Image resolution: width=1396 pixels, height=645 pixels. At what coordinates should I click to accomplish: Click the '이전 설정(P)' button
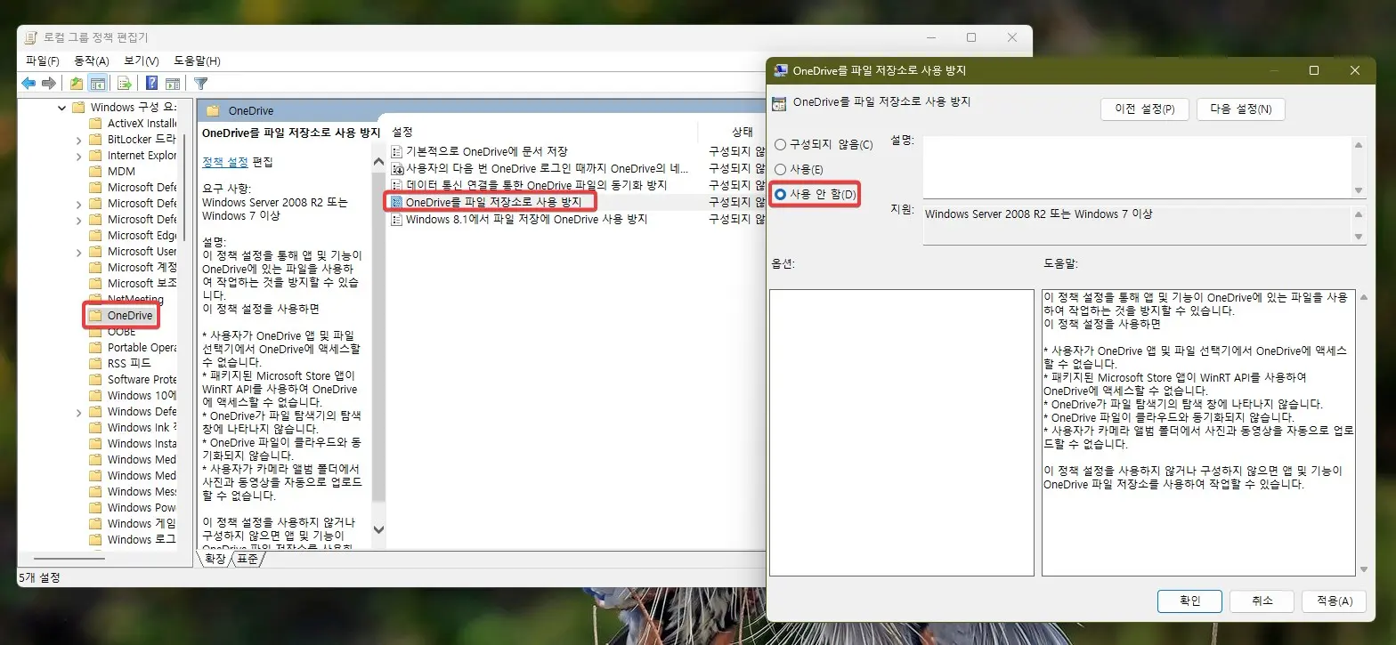(x=1145, y=109)
